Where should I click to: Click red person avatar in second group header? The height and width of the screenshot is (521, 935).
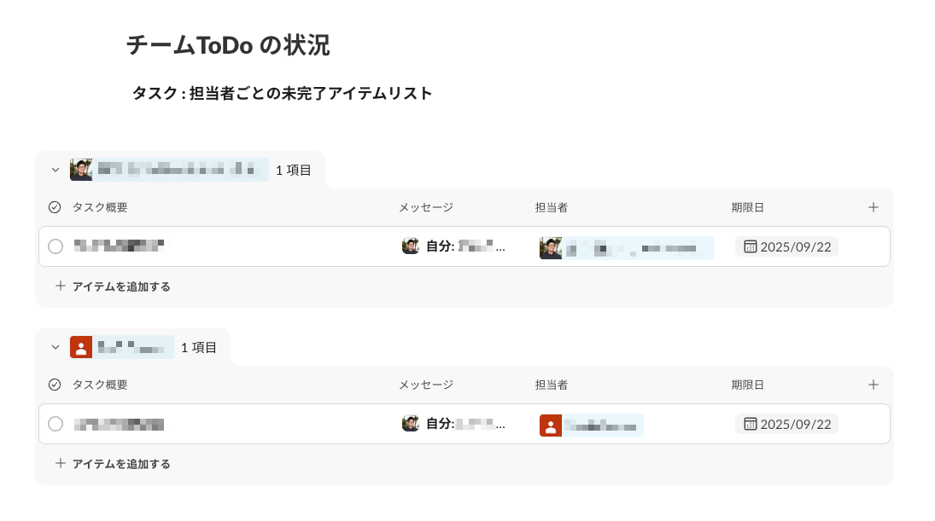(x=81, y=347)
